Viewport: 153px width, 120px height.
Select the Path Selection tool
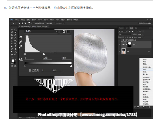12,52
